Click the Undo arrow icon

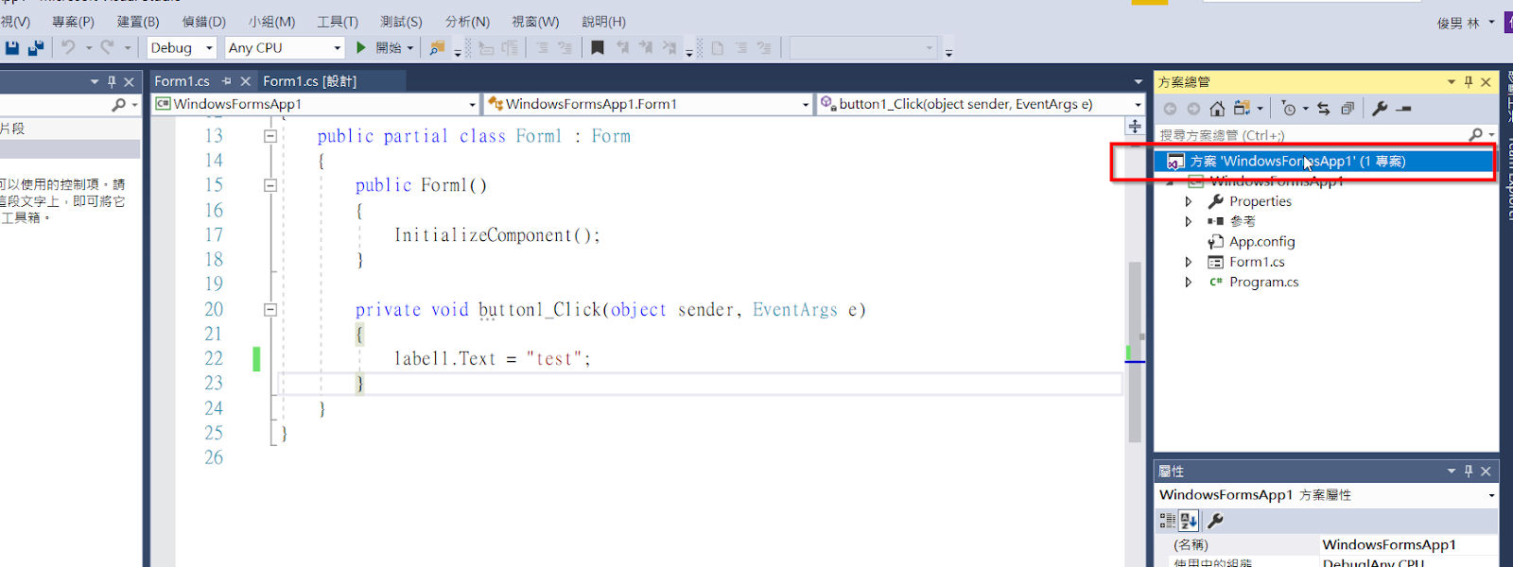[x=68, y=47]
